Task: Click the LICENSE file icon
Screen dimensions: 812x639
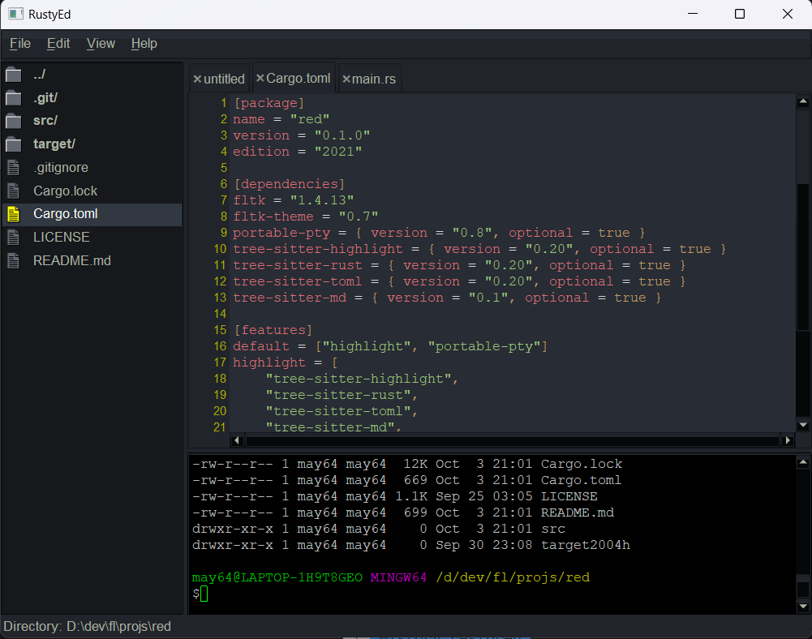Action: point(13,238)
